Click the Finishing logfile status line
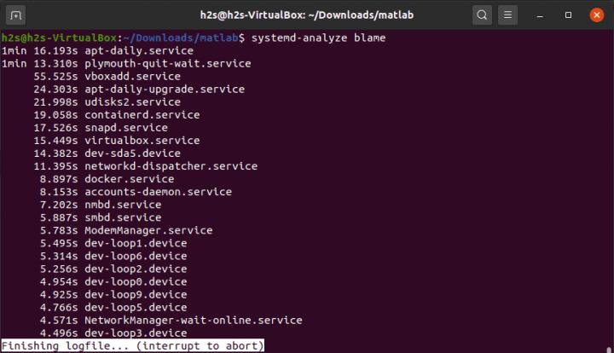The image size is (614, 353). tap(132, 345)
